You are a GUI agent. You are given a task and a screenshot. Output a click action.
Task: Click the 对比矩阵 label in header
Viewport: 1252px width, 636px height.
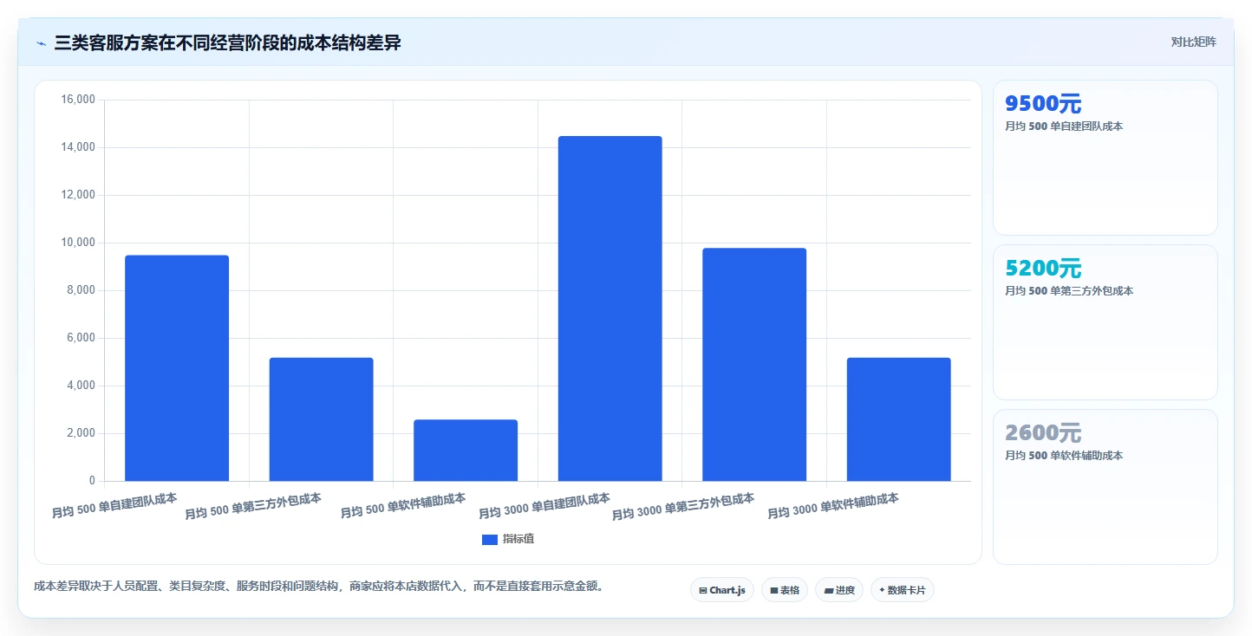click(x=1193, y=42)
